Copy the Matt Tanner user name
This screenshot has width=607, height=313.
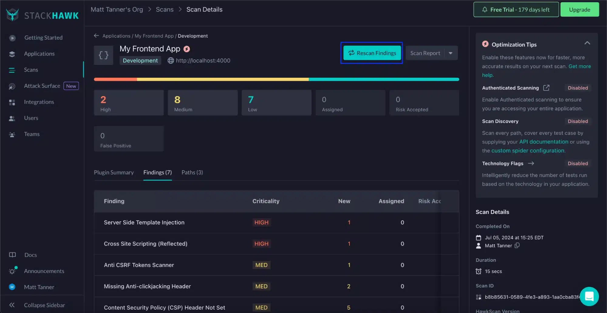[517, 246]
